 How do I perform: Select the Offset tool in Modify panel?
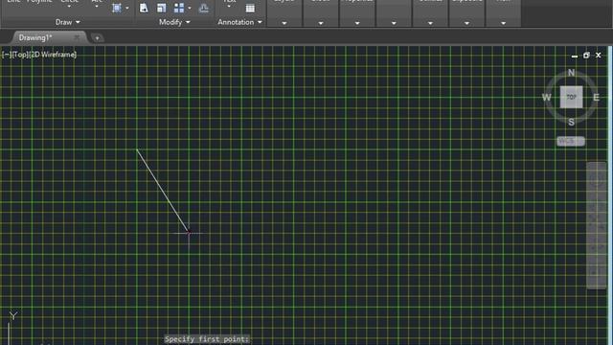tap(204, 8)
